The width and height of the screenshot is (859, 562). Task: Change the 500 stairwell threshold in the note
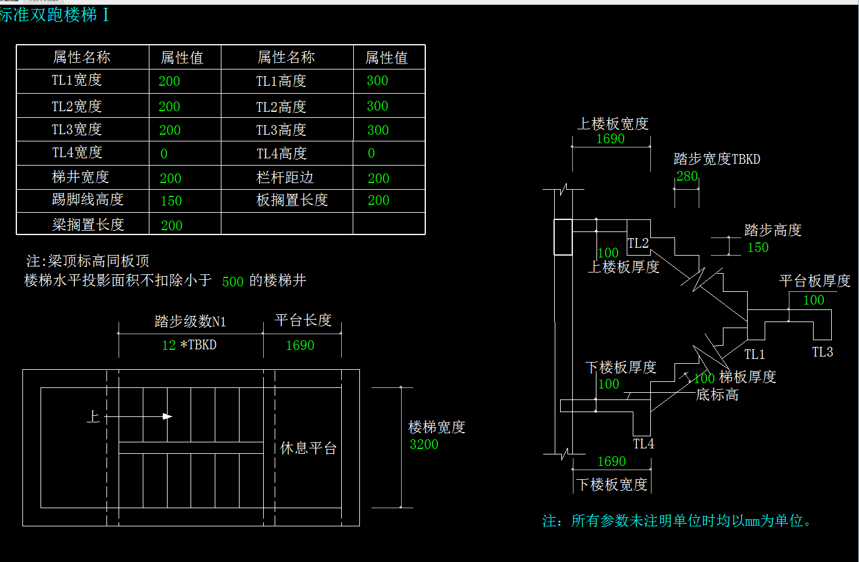(233, 282)
